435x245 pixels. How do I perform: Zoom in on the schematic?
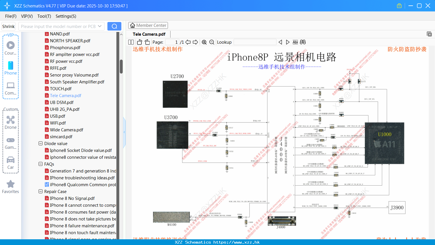click(x=204, y=42)
